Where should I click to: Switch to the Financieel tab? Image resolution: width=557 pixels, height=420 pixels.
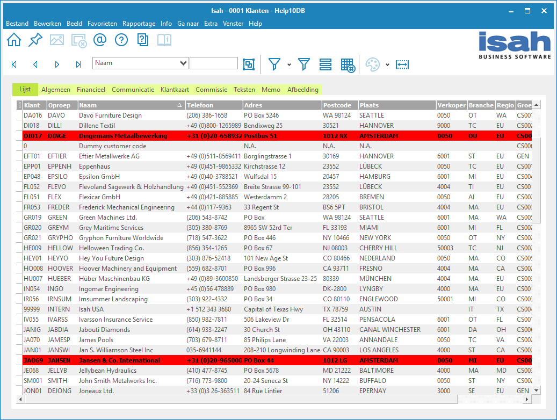tap(91, 90)
